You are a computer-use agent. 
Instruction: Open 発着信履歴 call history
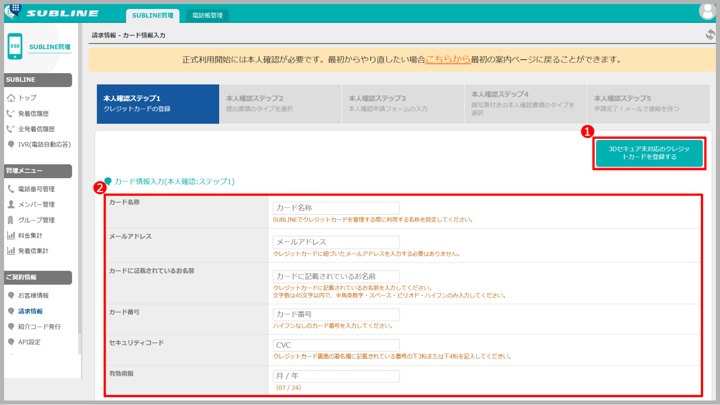(x=33, y=114)
